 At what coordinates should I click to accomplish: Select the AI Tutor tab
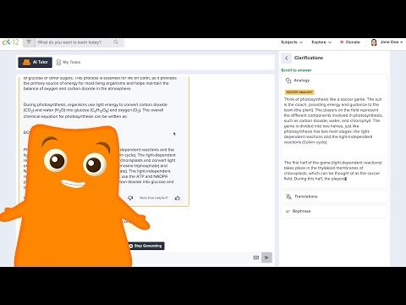point(36,63)
